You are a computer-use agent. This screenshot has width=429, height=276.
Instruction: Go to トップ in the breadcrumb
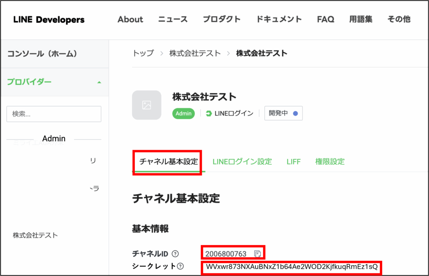pos(143,53)
